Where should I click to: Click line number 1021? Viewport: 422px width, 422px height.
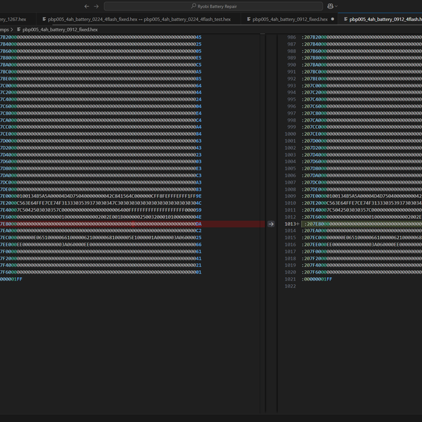point(290,279)
